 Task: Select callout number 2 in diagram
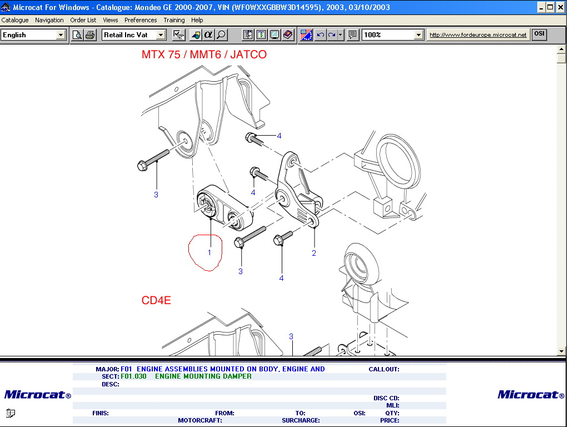(314, 253)
